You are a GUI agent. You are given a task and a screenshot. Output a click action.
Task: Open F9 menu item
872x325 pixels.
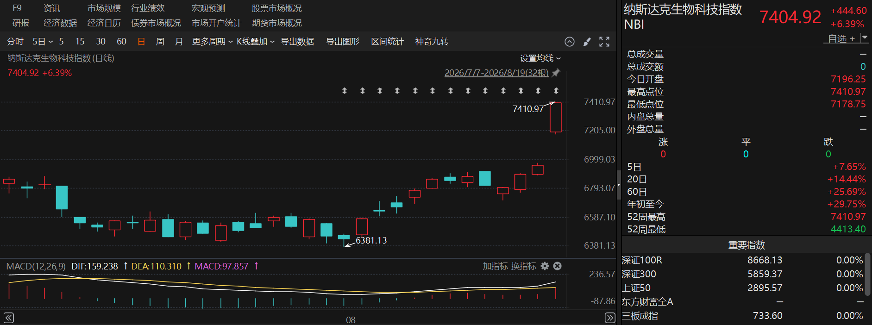(17, 8)
